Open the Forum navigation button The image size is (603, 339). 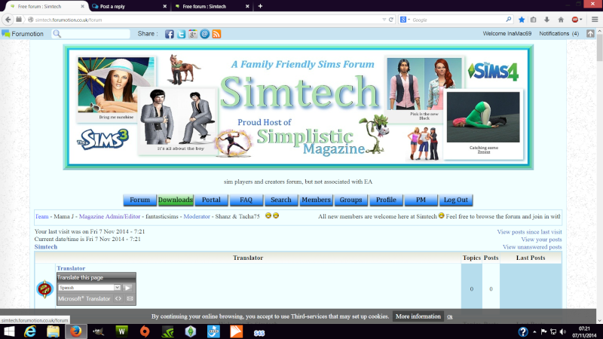point(139,200)
